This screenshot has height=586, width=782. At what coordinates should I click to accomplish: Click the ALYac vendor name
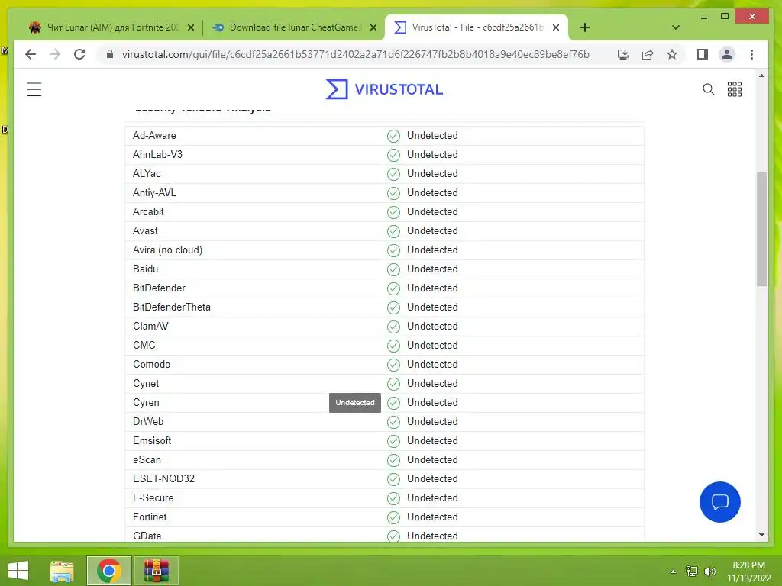point(147,173)
